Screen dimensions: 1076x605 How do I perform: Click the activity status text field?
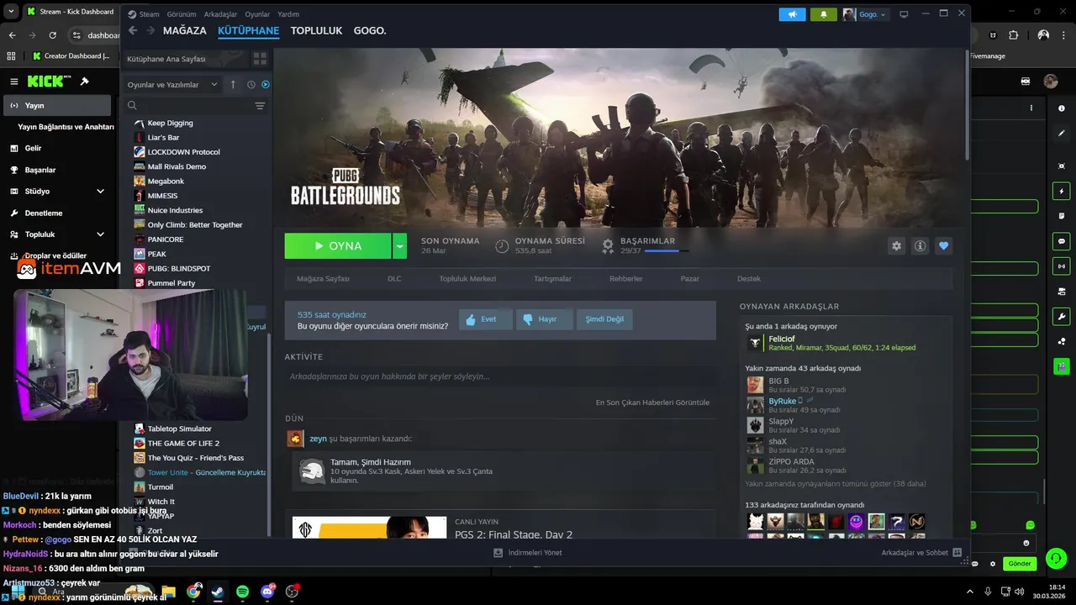499,376
